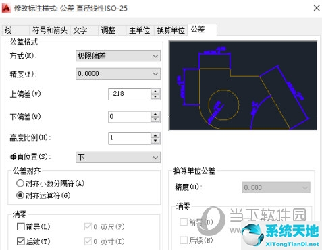Increase 下偏差 value with up arrow
Viewport: 322px width, 250px height.
coord(155,114)
